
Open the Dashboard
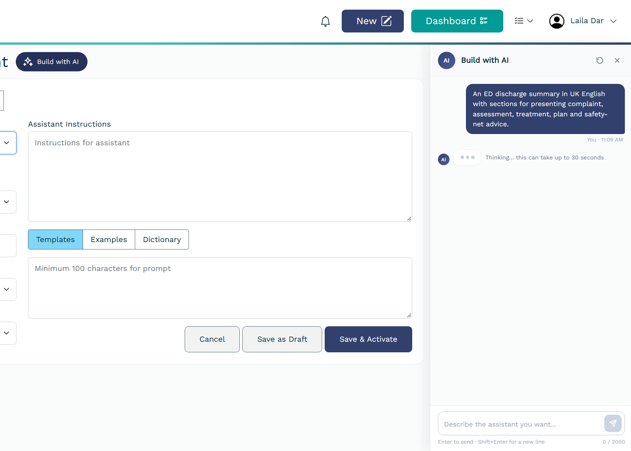pos(457,21)
